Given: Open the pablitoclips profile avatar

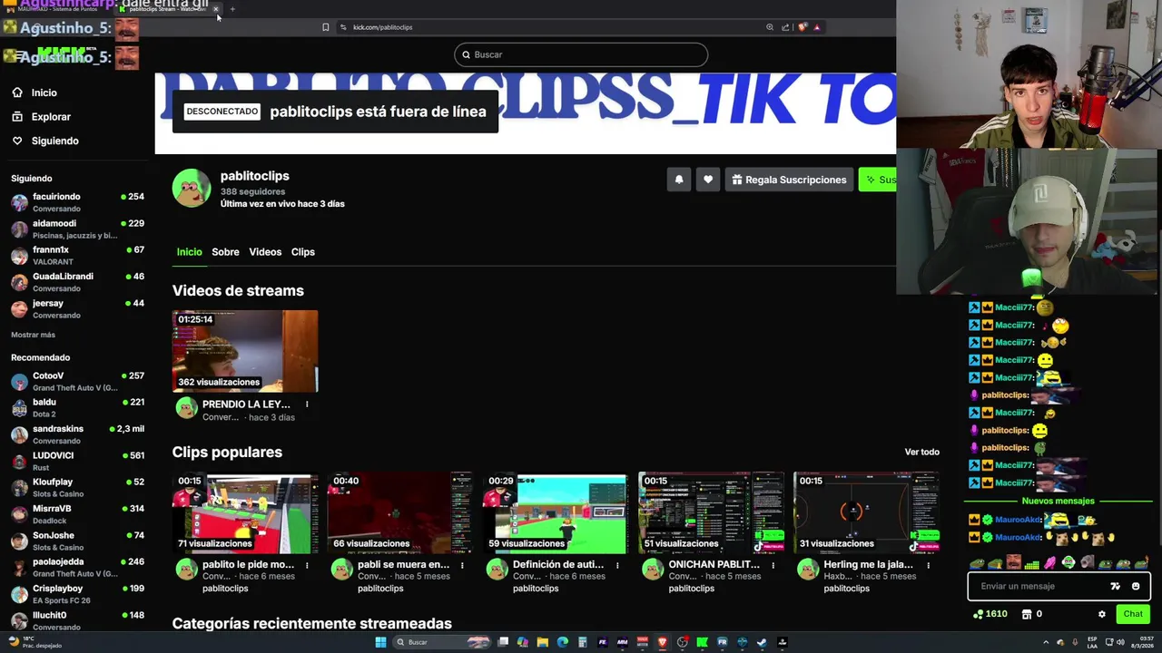Looking at the screenshot, I should coord(192,188).
